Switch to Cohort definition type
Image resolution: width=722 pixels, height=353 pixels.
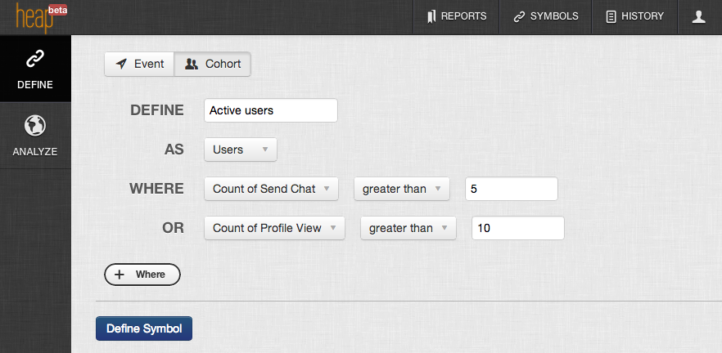pyautogui.click(x=213, y=64)
